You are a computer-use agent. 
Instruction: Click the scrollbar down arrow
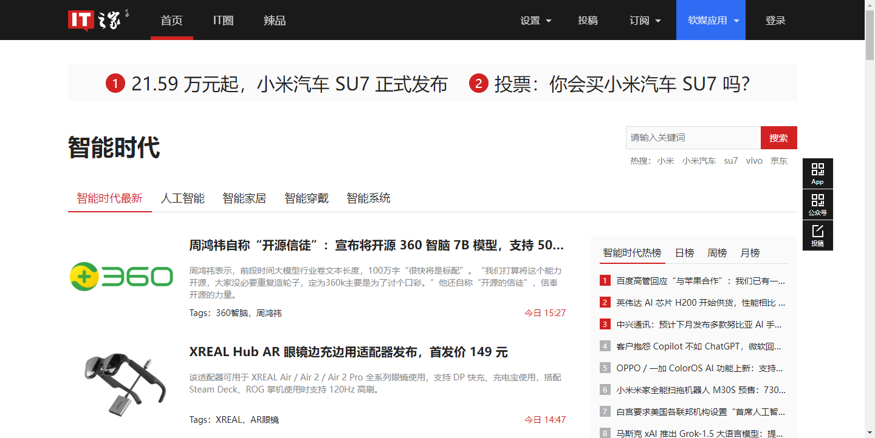[x=870, y=433]
